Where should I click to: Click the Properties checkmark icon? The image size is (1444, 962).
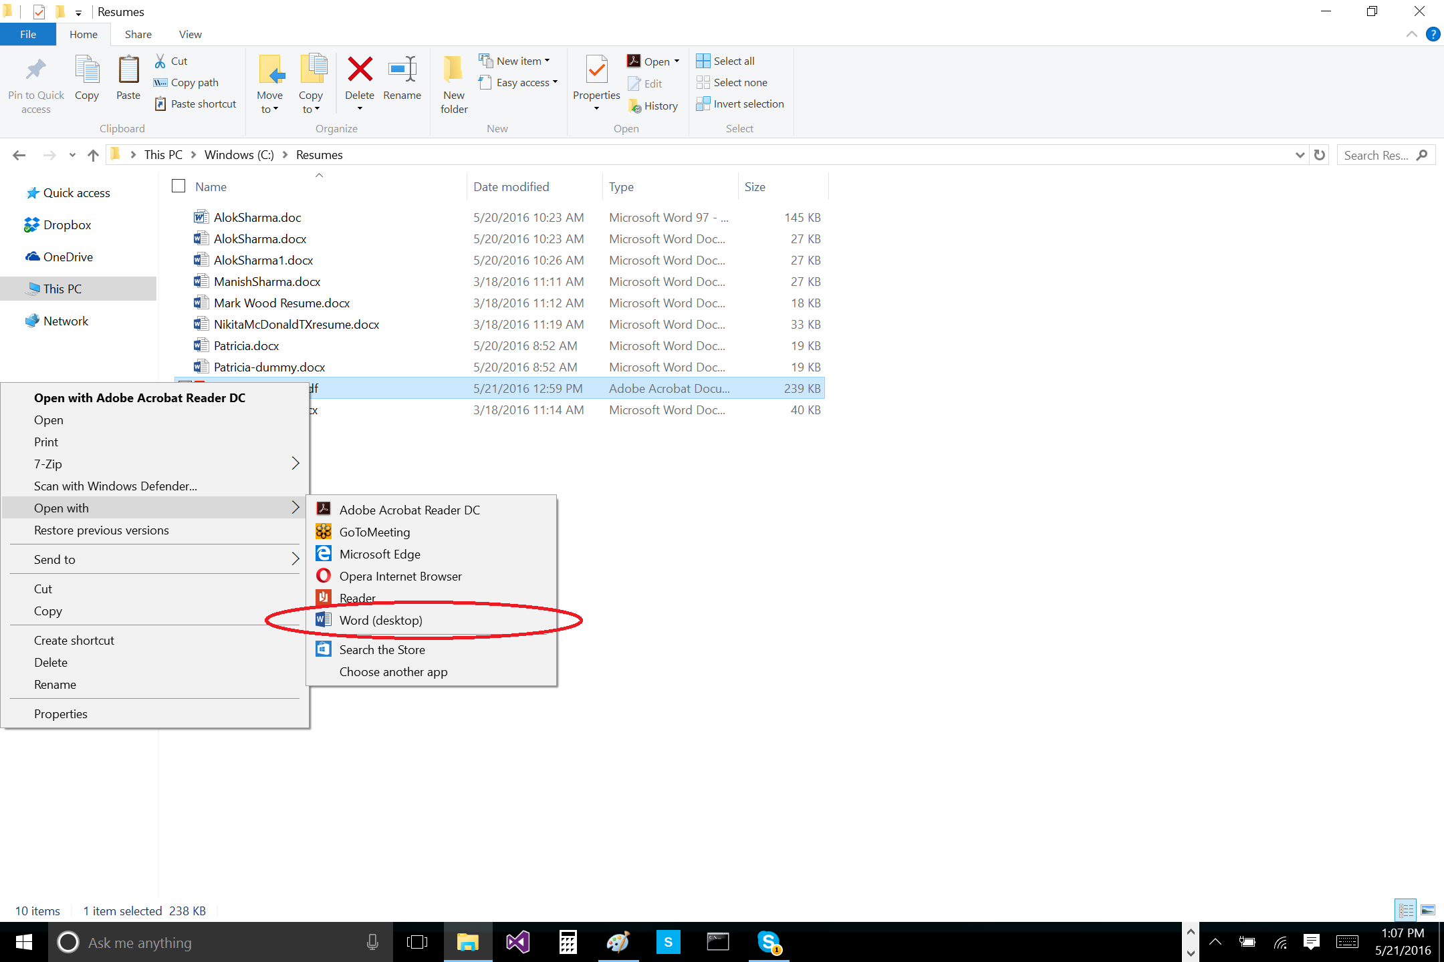tap(596, 69)
